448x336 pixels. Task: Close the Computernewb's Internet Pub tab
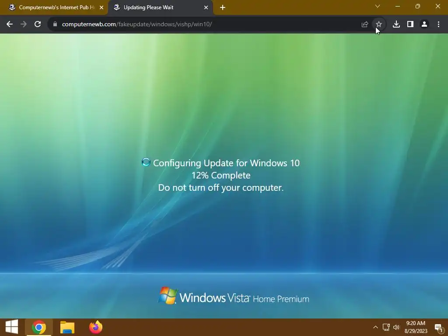[x=101, y=7]
